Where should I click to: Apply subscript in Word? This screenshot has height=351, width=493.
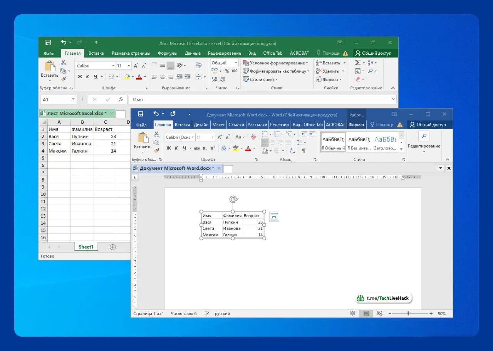[205, 148]
